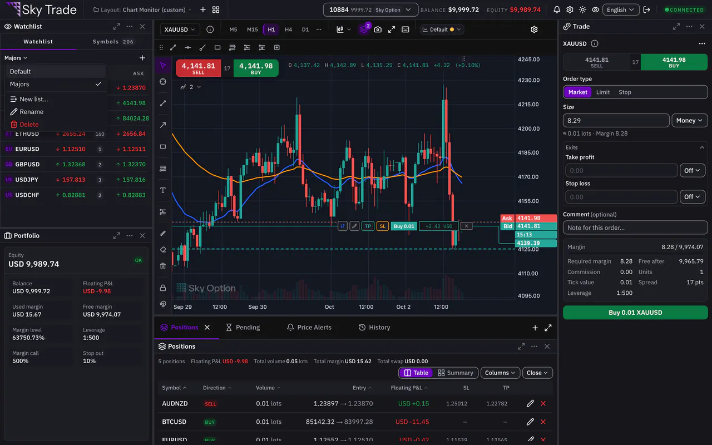Open the History tab
The width and height of the screenshot is (712, 445).
click(374, 328)
